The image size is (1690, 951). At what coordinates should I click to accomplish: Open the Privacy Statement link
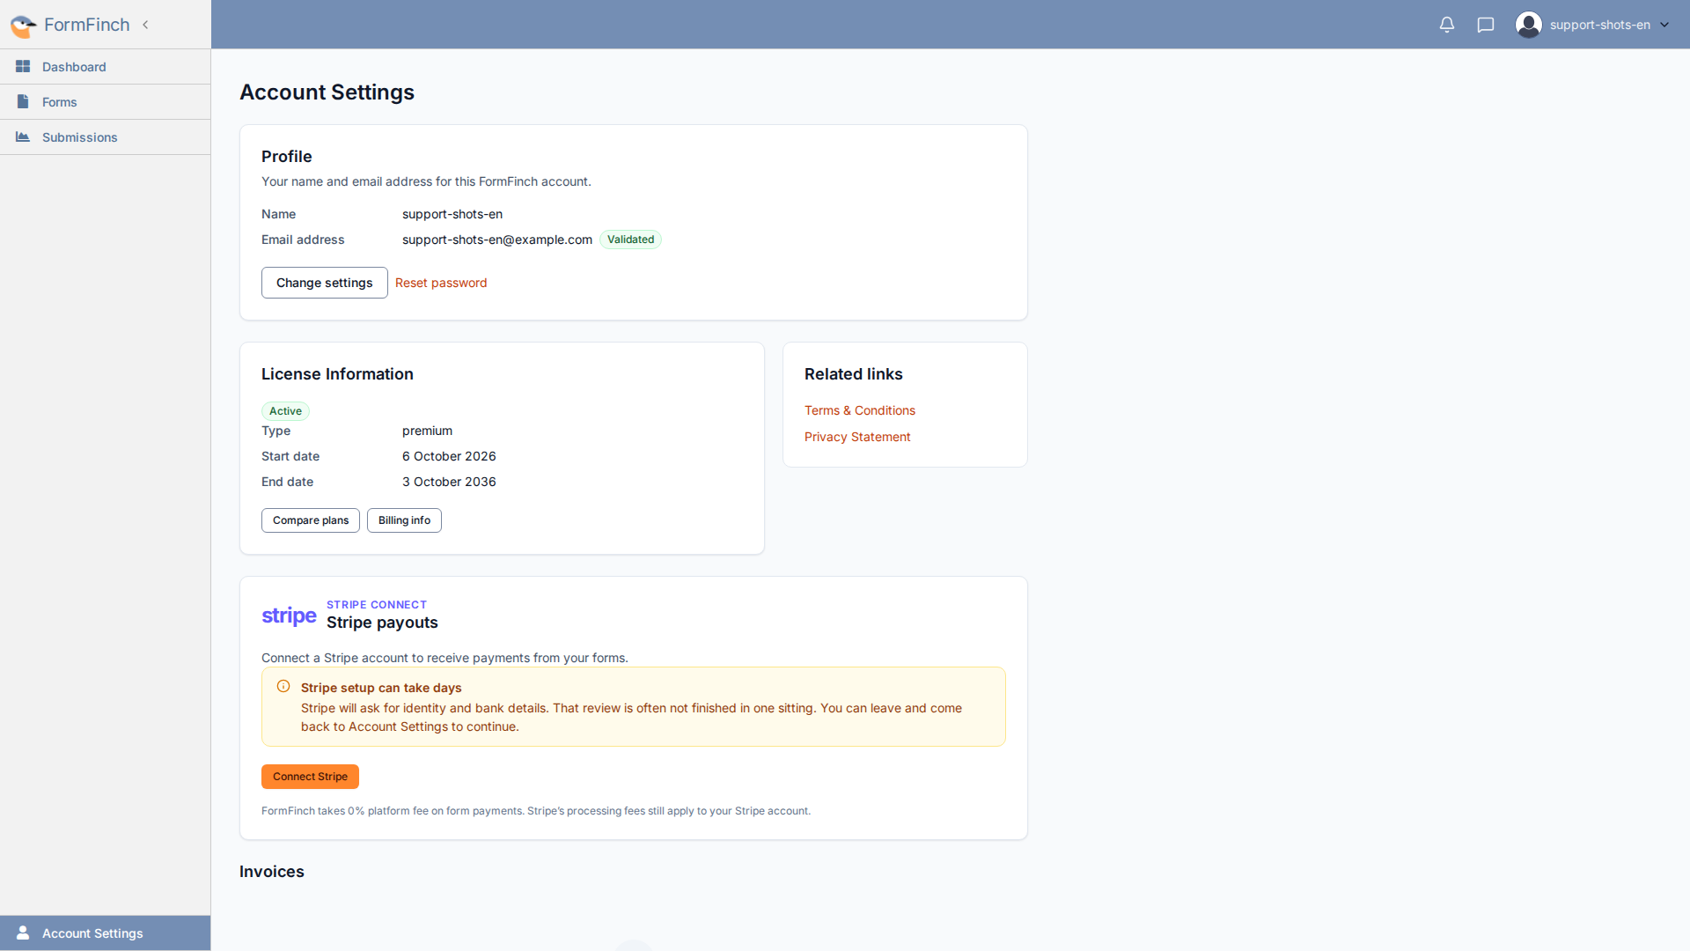tap(857, 437)
